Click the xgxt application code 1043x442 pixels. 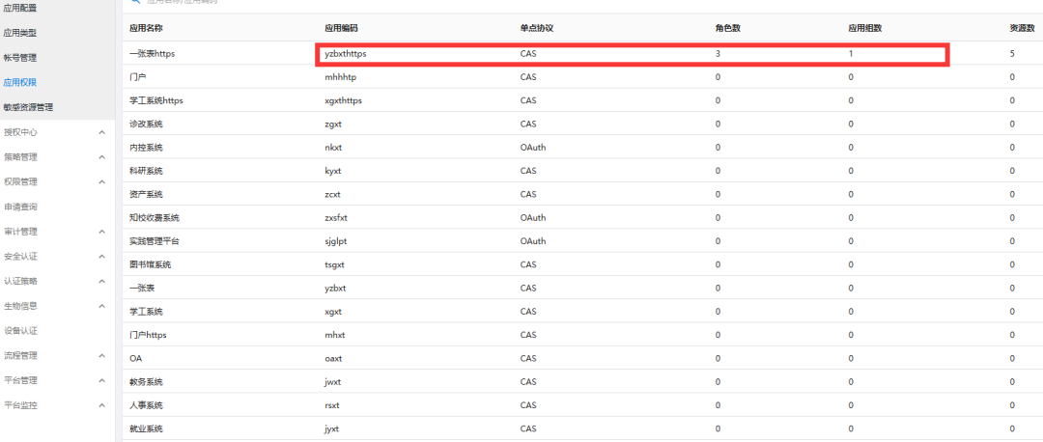point(333,311)
